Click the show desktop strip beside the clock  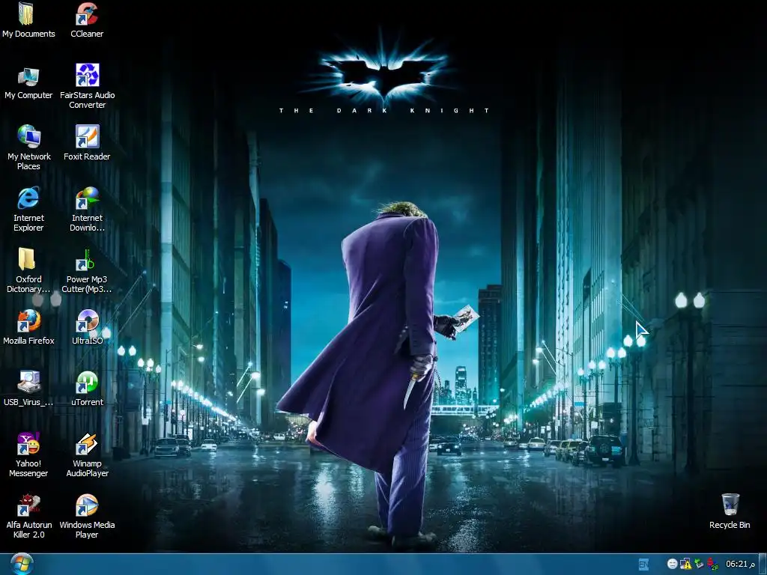763,565
